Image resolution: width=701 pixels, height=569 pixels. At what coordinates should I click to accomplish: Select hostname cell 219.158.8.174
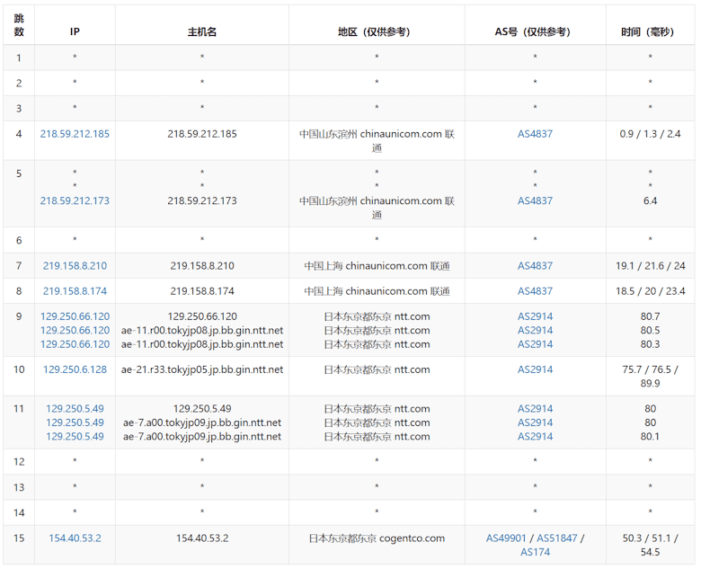click(202, 291)
